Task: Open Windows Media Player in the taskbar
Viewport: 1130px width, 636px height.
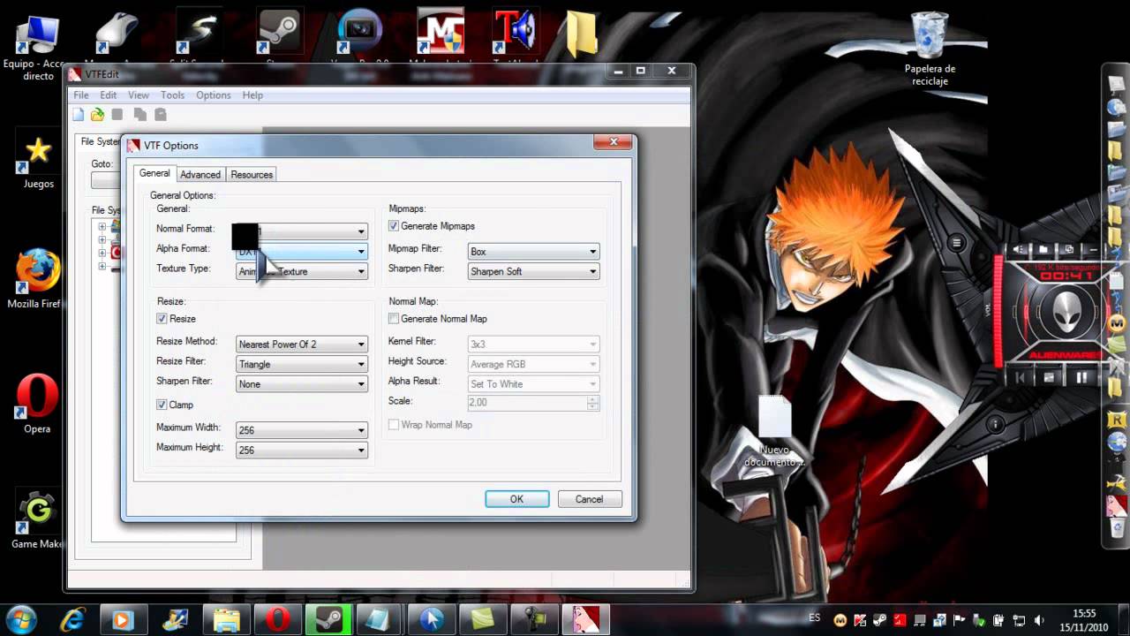Action: (123, 619)
